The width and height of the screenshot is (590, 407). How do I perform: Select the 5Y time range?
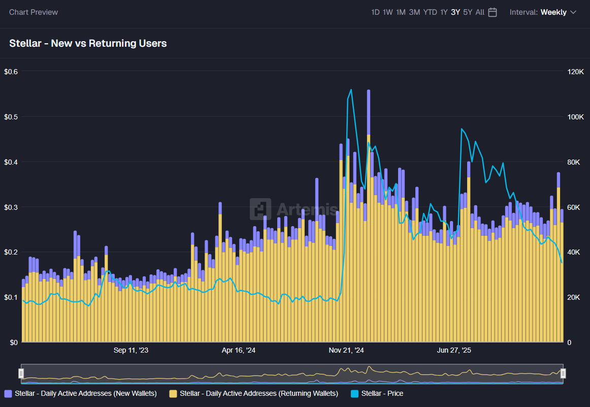(x=468, y=12)
